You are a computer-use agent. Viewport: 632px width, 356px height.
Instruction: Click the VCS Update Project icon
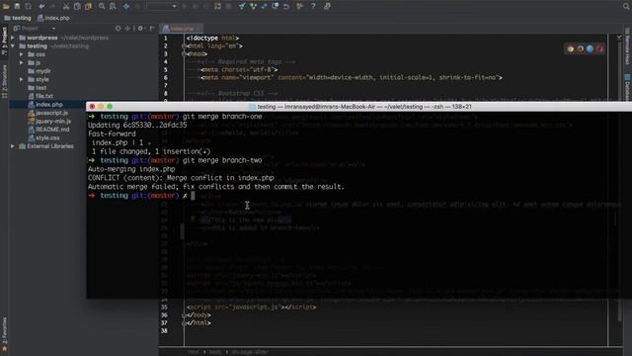coord(242,6)
